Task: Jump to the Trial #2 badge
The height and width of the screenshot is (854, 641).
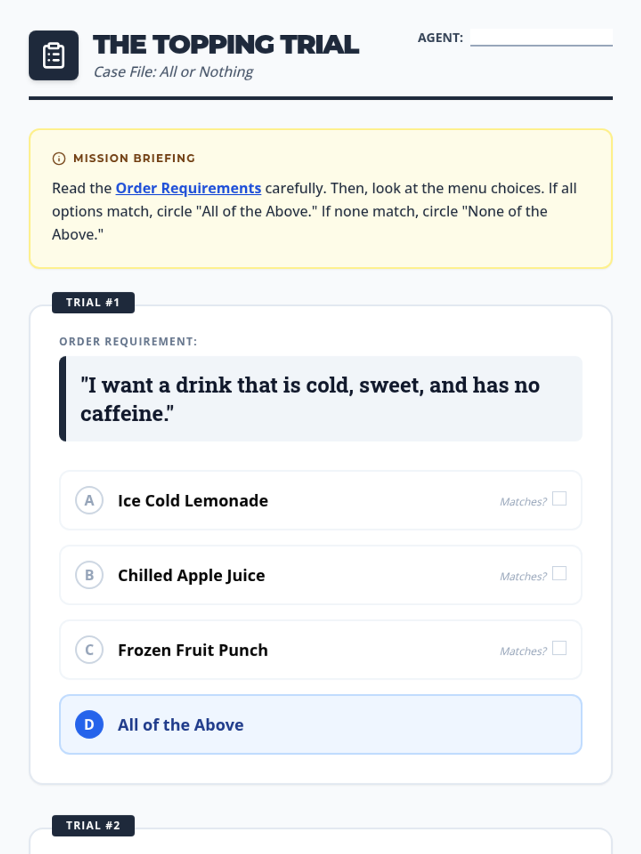Action: [x=93, y=826]
